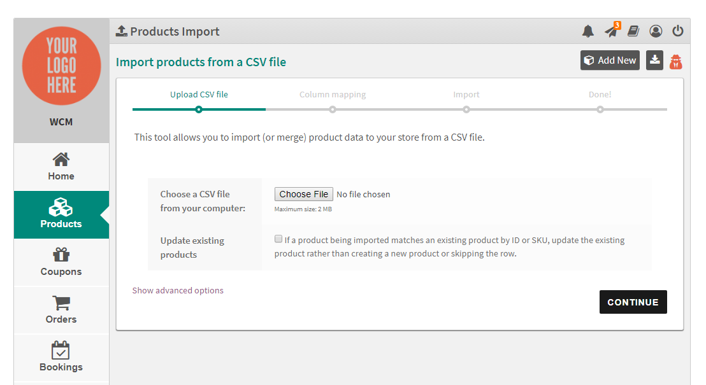This screenshot has width=706, height=385.
Task: Click the CONTINUE button
Action: [633, 302]
